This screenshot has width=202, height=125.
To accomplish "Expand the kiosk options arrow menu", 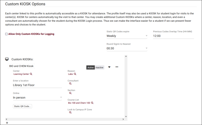I will tap(109, 67).
